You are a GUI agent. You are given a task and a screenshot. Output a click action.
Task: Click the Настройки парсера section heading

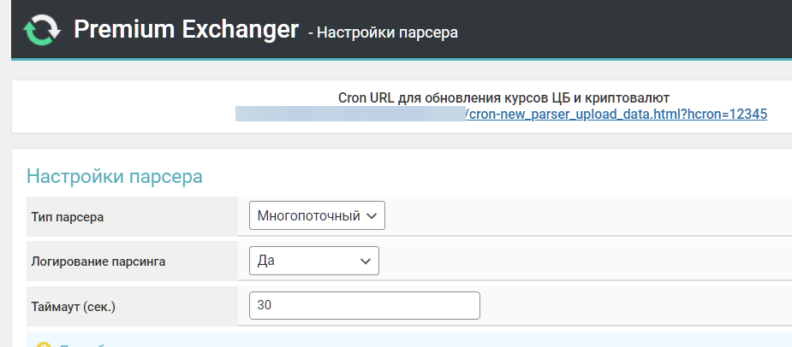point(114,177)
